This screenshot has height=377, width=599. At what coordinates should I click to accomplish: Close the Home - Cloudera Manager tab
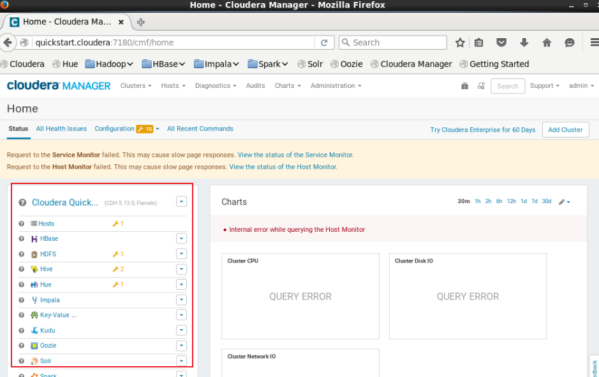tap(121, 22)
